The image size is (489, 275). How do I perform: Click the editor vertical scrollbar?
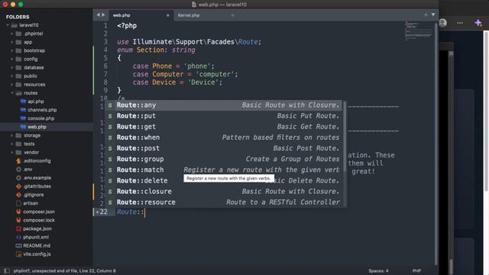pyautogui.click(x=436, y=144)
